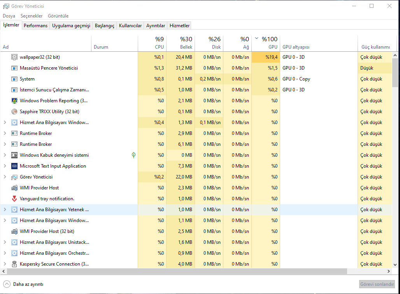Expand the Hizmet Ana Bilgisayarı row using 1,3 MB

[x=5, y=122]
